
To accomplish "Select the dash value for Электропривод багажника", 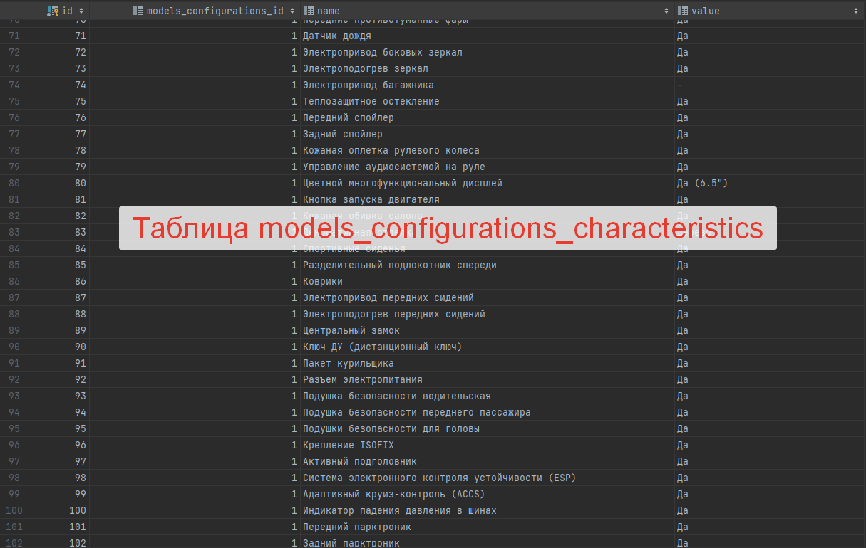I will coord(680,85).
